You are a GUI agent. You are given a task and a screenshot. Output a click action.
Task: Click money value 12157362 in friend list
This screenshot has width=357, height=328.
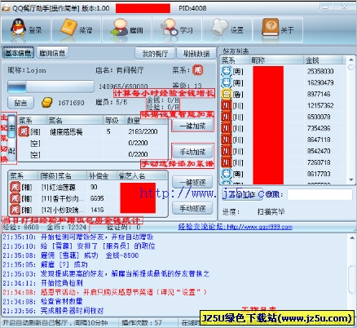coord(320,105)
